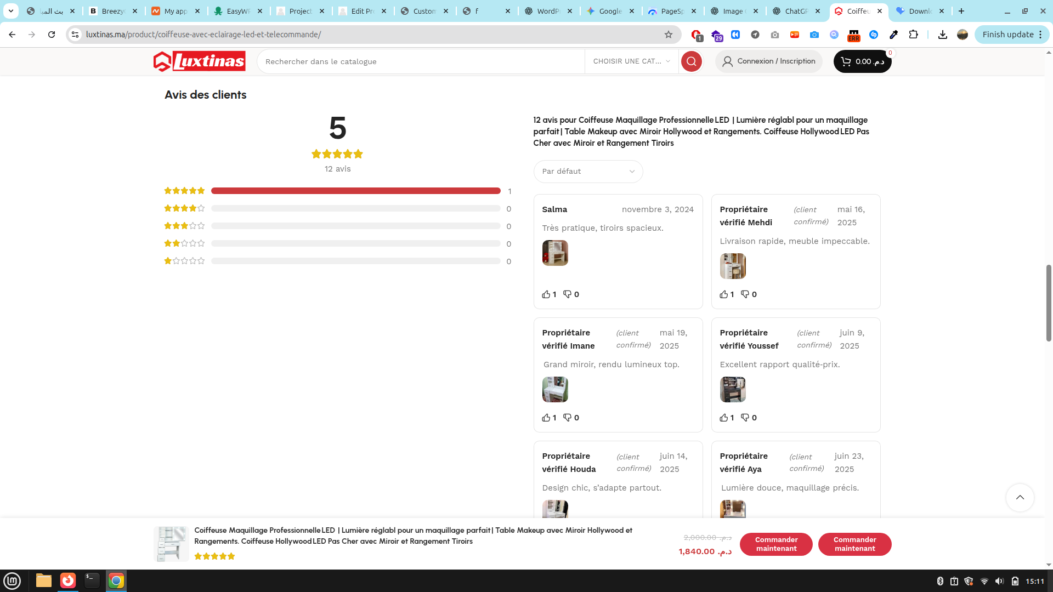Expand 'Choisir une cat...' category dropdown

631,61
